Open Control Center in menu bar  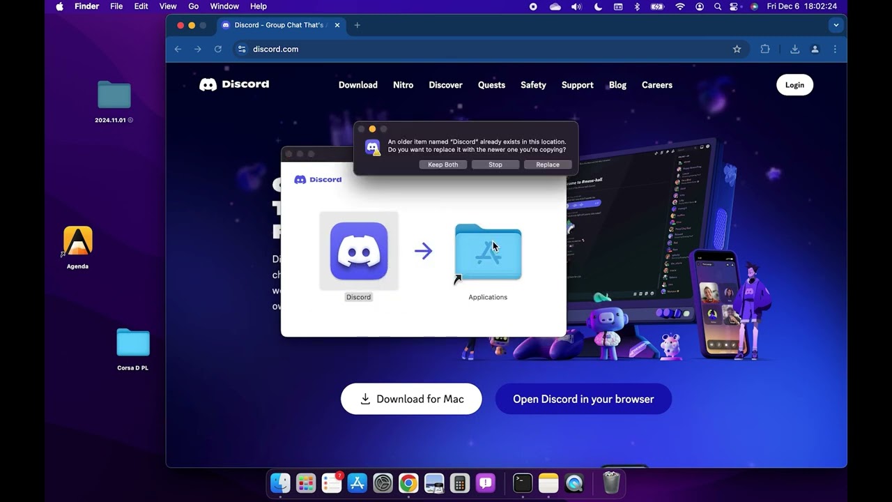coord(734,6)
